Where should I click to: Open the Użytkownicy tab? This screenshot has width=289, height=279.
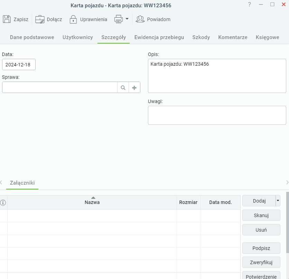tap(77, 37)
